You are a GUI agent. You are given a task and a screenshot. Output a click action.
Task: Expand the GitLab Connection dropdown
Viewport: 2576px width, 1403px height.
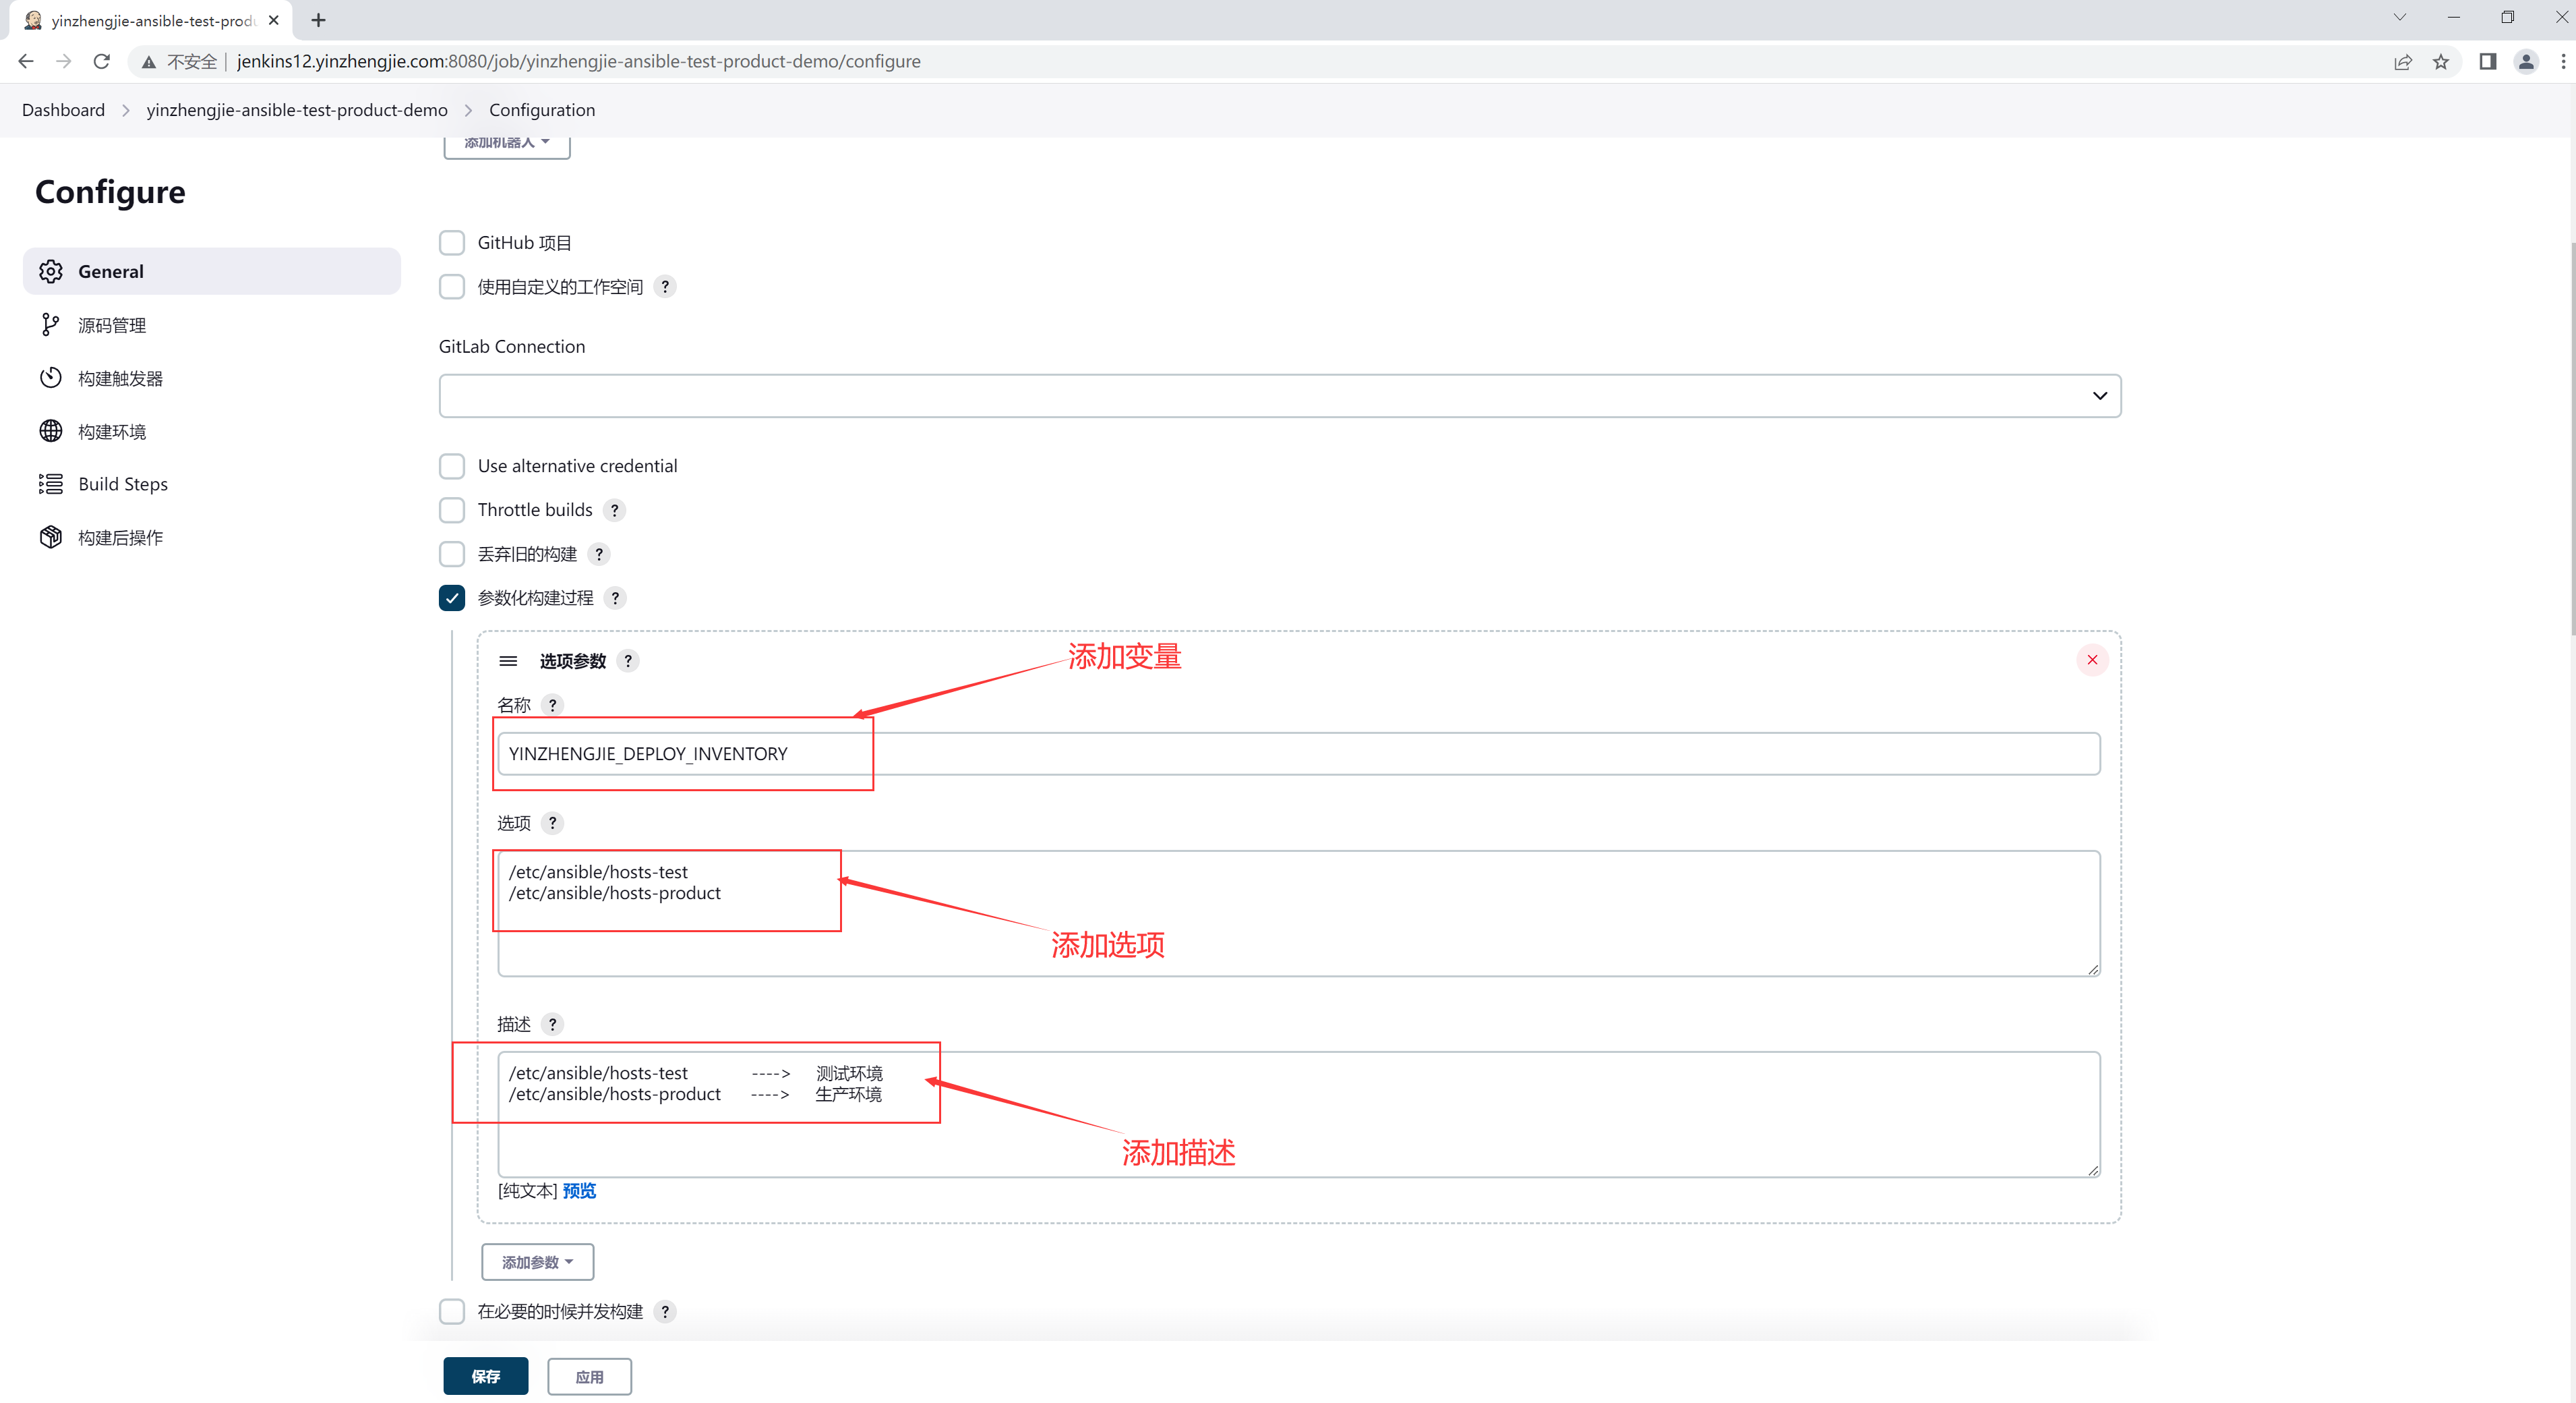coord(1279,395)
